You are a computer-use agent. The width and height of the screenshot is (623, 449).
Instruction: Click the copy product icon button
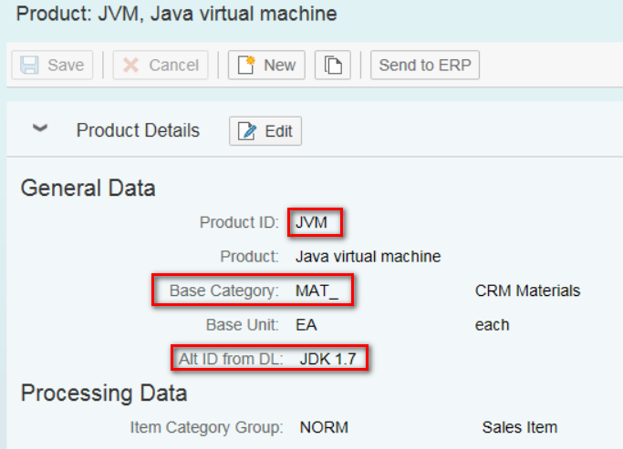[x=333, y=65]
